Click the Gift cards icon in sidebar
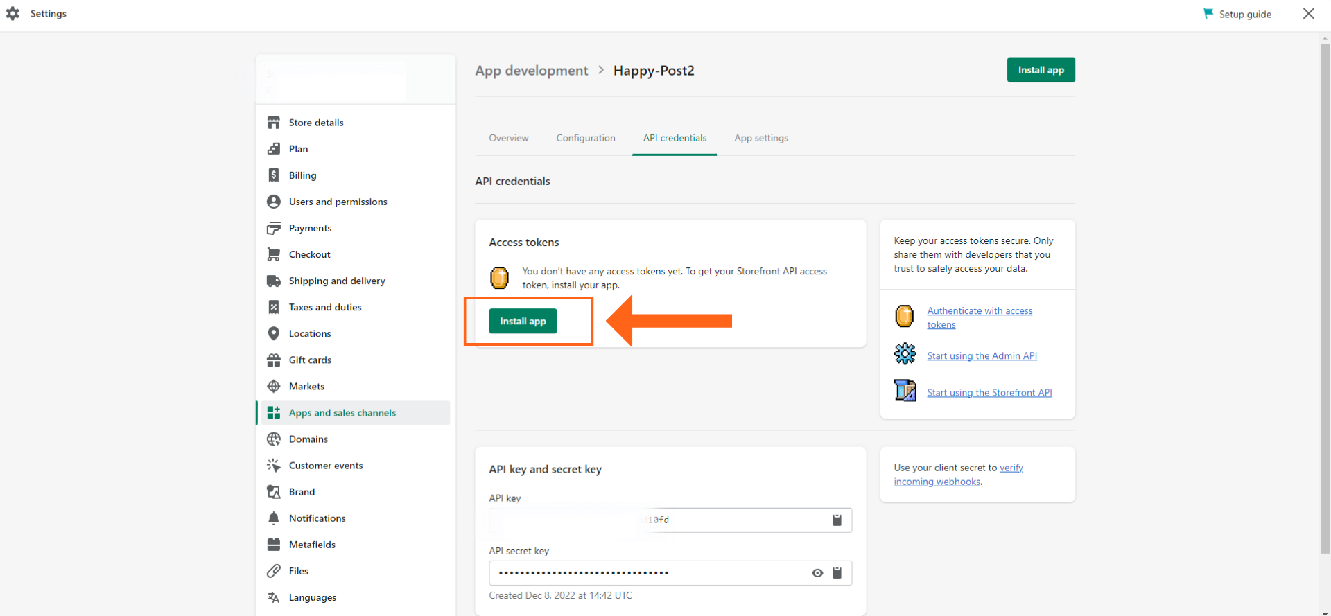 pyautogui.click(x=274, y=360)
